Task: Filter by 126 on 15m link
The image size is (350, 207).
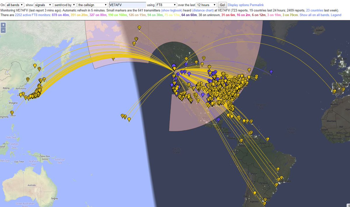Action: click(x=138, y=15)
